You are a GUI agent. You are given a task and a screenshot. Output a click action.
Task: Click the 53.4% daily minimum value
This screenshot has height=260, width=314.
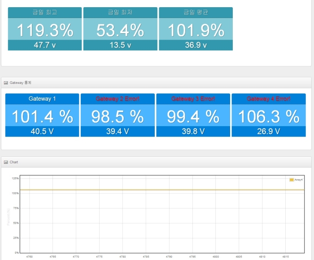pyautogui.click(x=120, y=30)
